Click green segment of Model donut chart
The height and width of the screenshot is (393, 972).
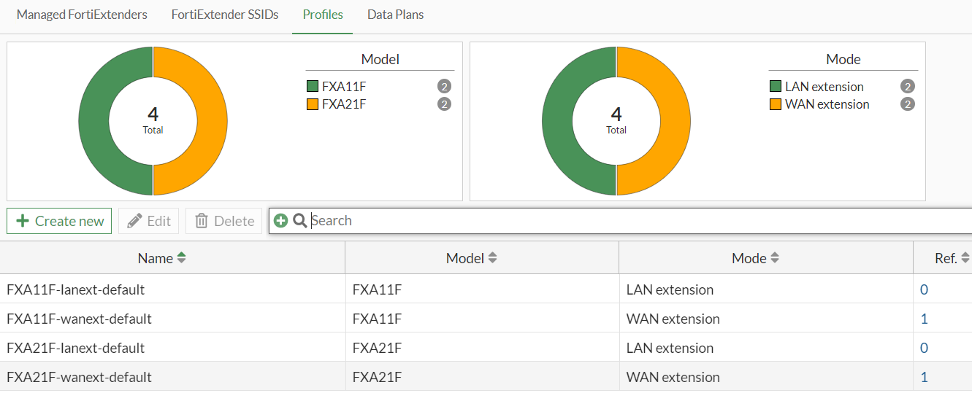pos(94,121)
